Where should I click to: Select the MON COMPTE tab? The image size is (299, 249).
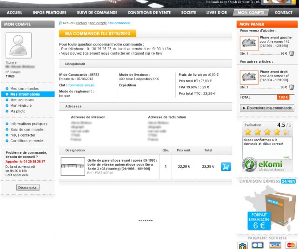pyautogui.click(x=251, y=13)
